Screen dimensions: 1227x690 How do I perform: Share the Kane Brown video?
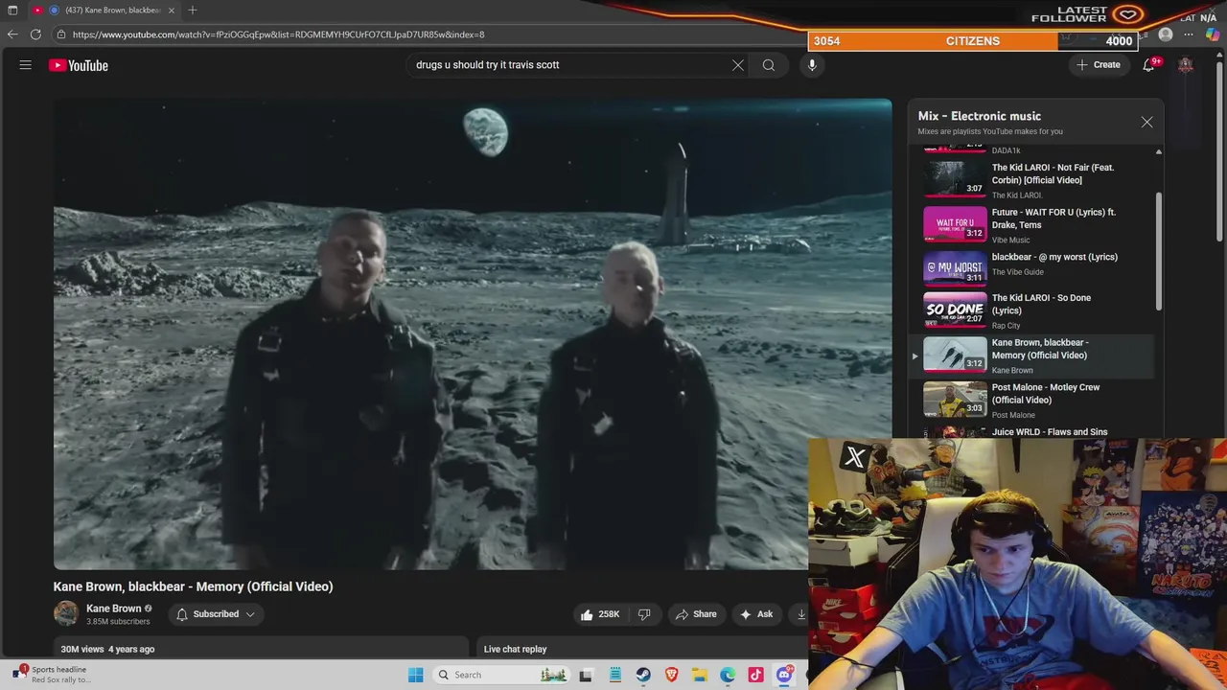(x=696, y=614)
